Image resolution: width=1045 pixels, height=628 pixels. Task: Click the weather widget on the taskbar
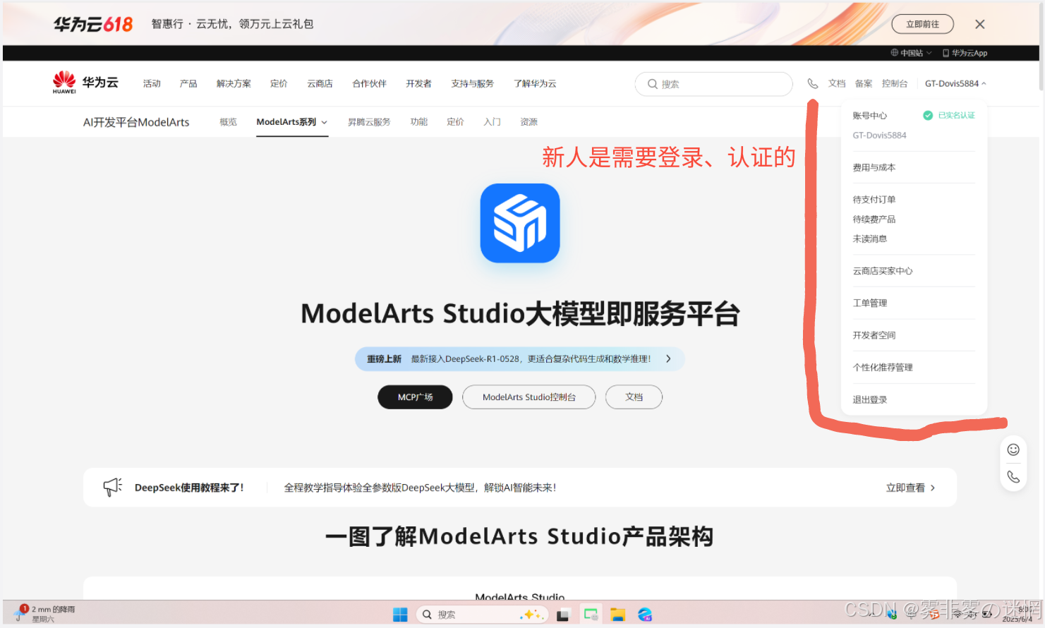coord(44,614)
